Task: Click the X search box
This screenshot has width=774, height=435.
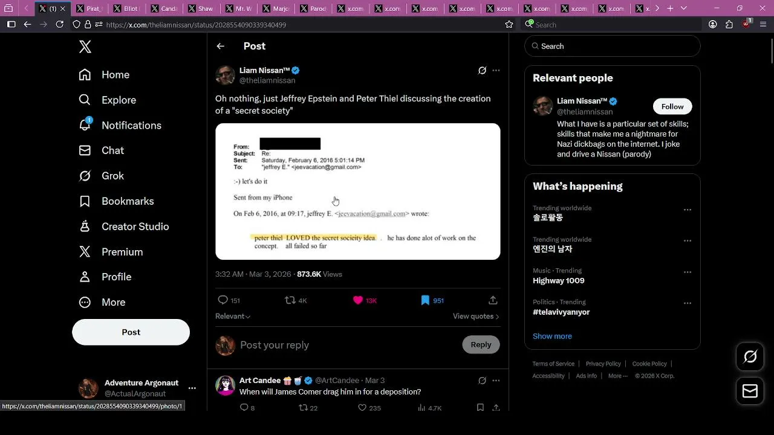Action: [x=613, y=46]
